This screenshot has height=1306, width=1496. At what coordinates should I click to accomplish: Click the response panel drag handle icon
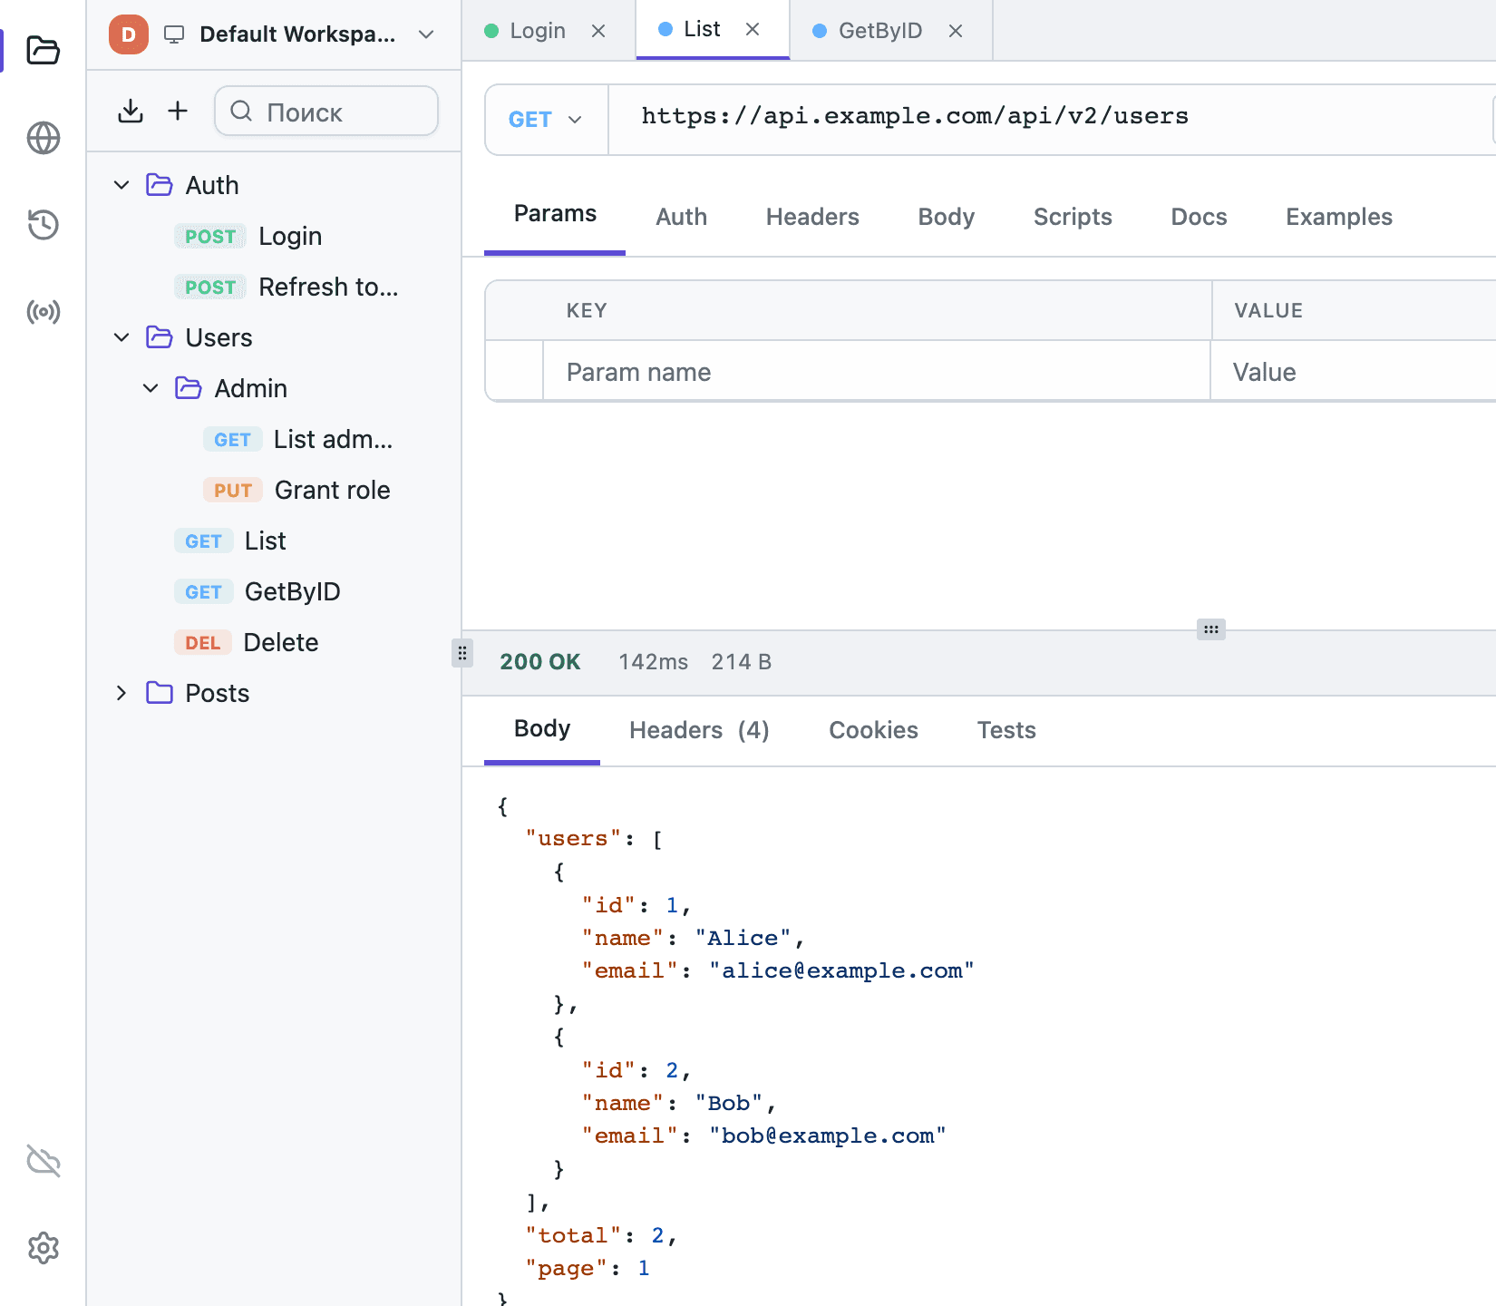point(1210,629)
